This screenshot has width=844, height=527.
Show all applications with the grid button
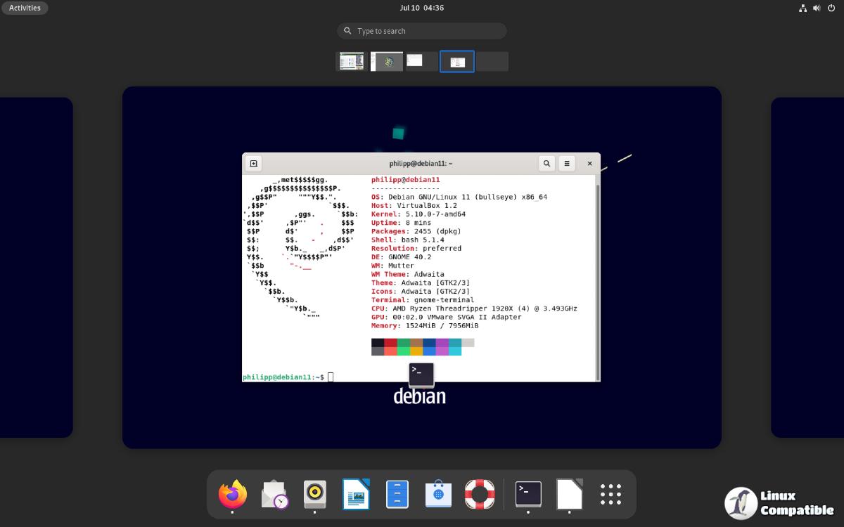pos(610,495)
